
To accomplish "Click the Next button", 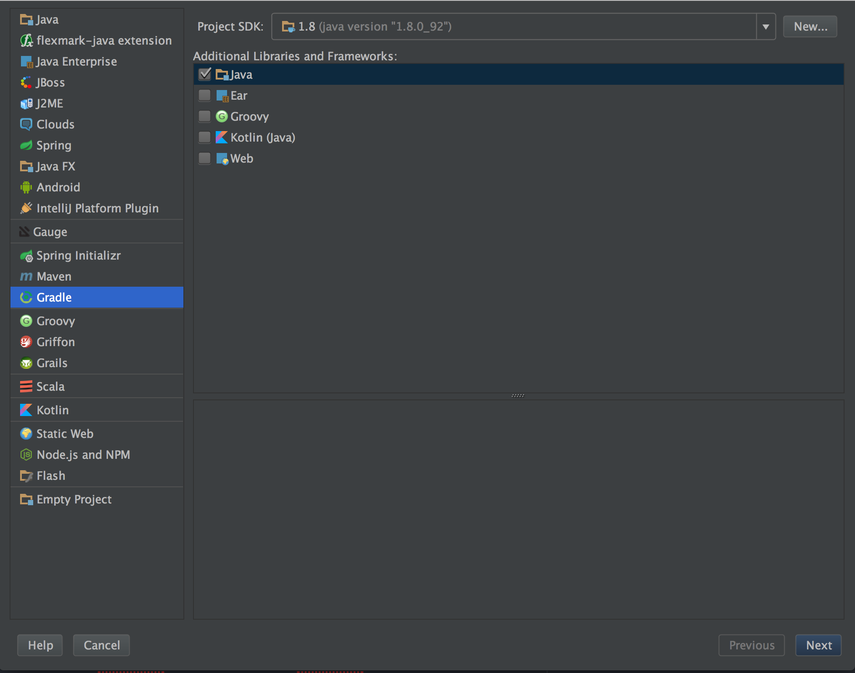I will (819, 645).
